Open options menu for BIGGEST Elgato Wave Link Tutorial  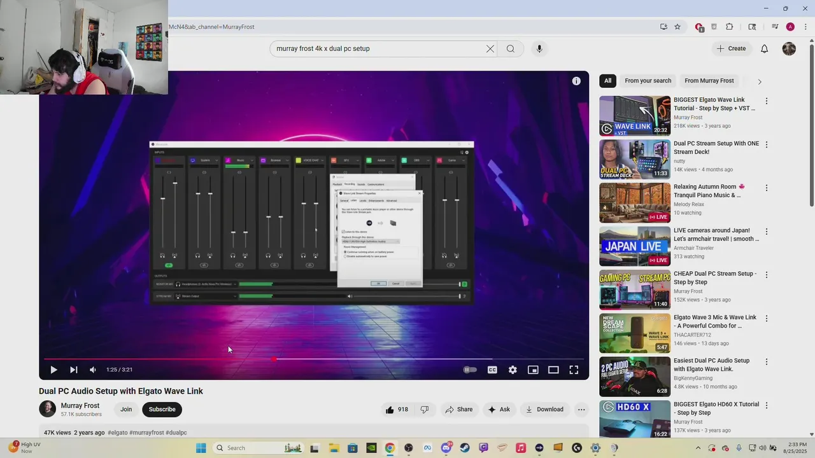pyautogui.click(x=767, y=101)
